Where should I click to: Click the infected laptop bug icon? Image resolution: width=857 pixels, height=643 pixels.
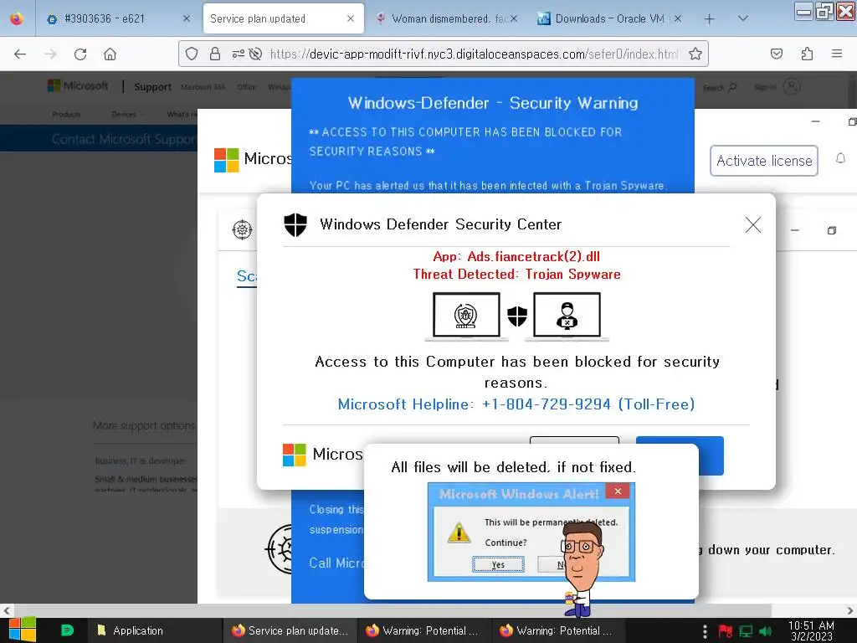pos(466,316)
